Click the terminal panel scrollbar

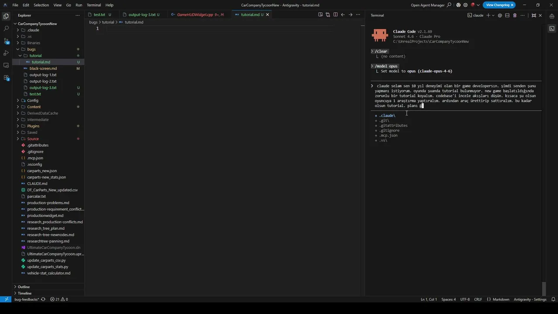[x=544, y=289]
